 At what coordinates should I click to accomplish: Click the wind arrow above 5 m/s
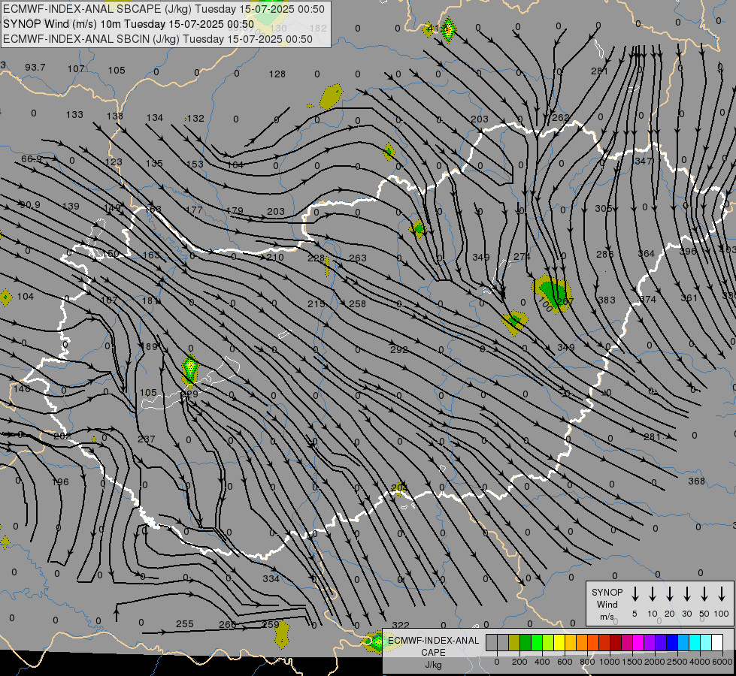point(635,594)
